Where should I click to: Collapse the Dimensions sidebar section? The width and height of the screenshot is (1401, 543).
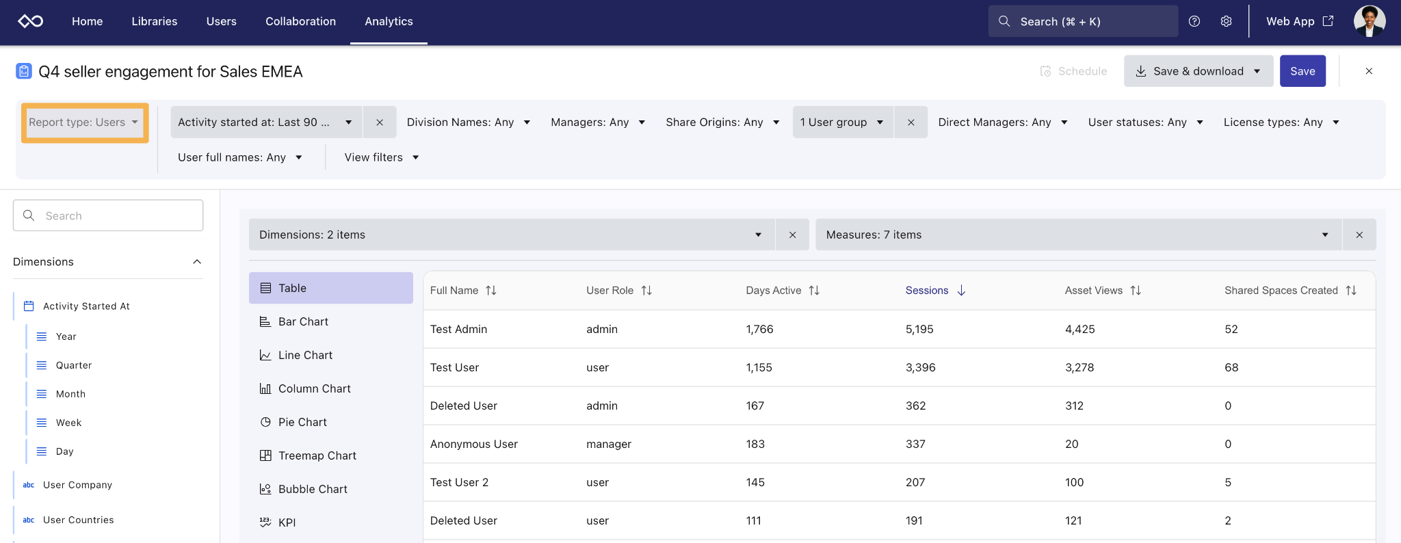tap(197, 262)
